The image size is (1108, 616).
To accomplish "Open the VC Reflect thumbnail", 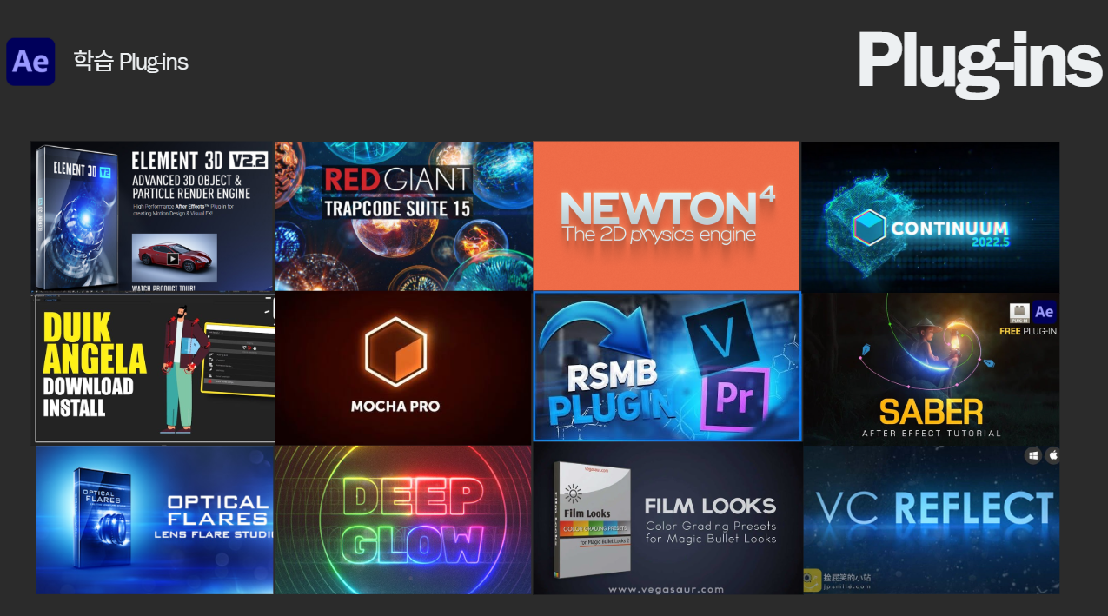I will pos(932,520).
